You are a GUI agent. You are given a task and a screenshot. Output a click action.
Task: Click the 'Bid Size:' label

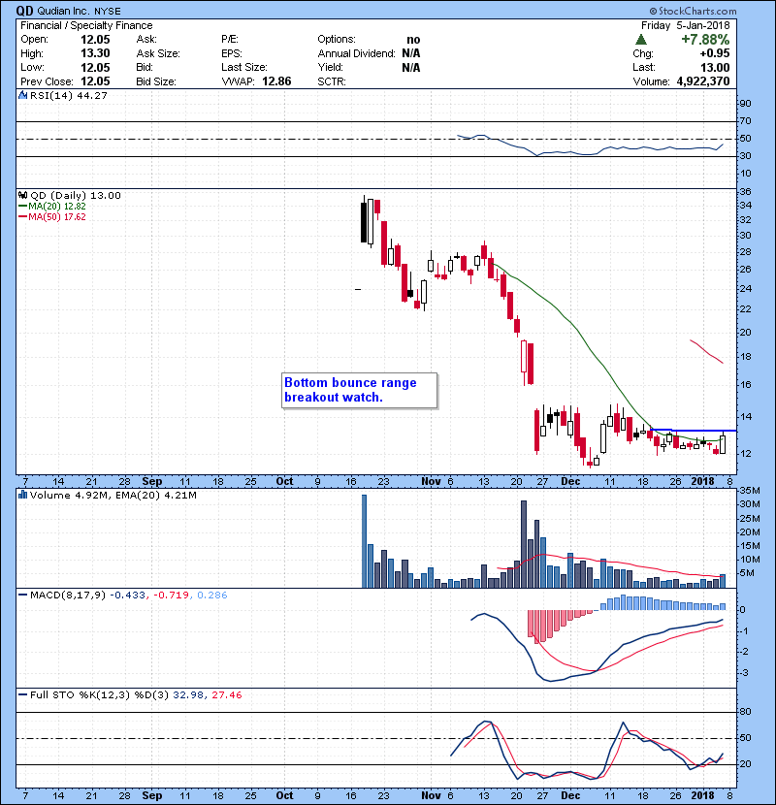point(156,81)
